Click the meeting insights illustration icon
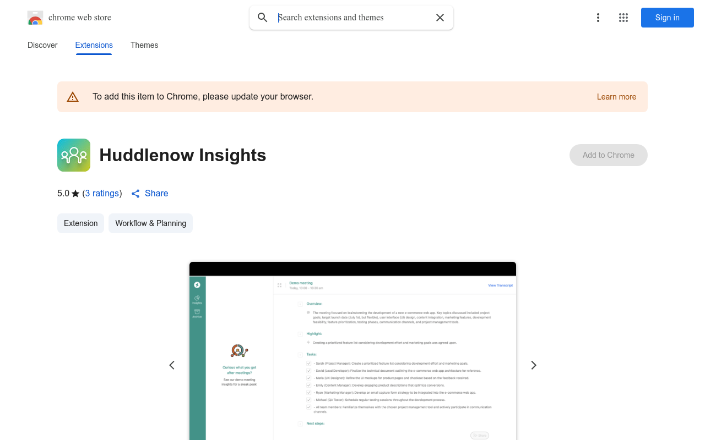The width and height of the screenshot is (705, 440). (x=239, y=350)
